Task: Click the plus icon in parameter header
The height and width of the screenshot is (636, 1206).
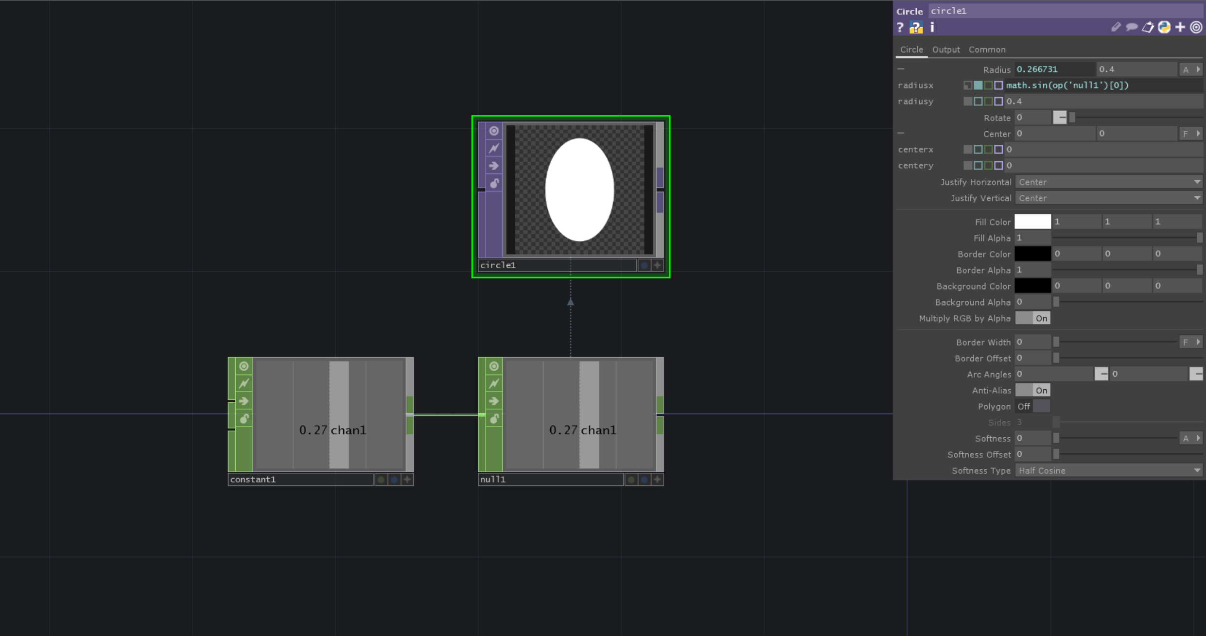Action: (1180, 28)
